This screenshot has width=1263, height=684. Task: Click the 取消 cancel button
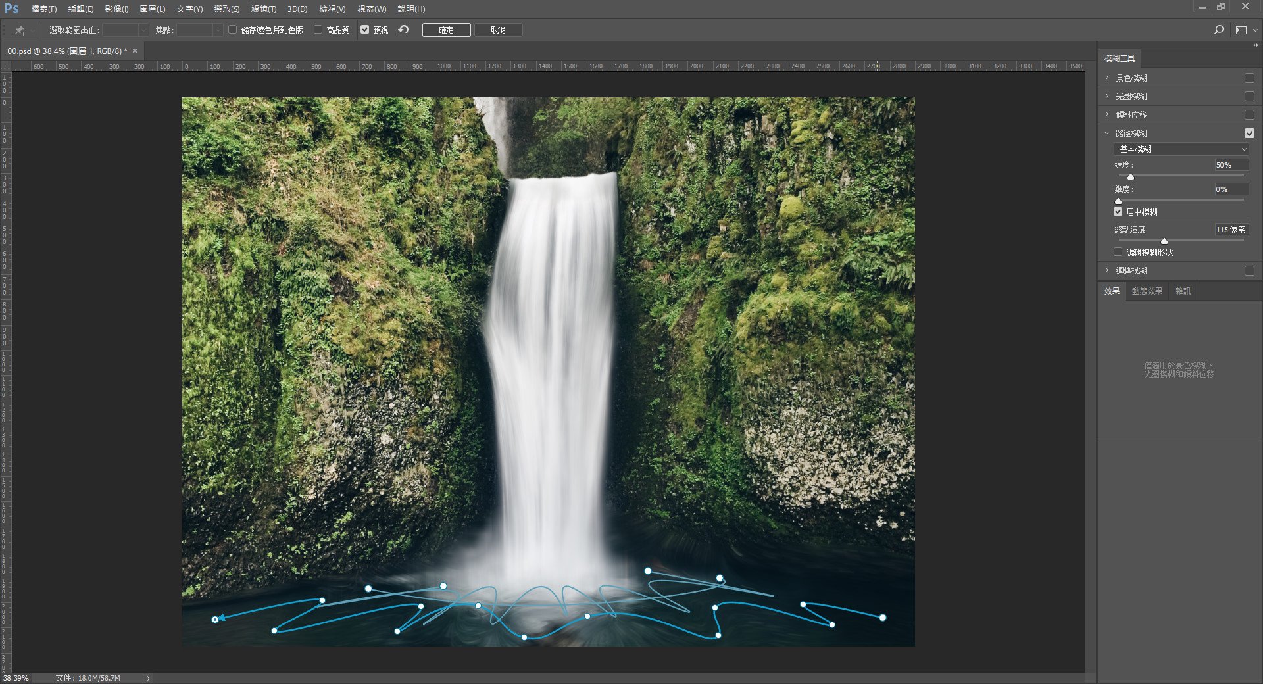pos(498,30)
